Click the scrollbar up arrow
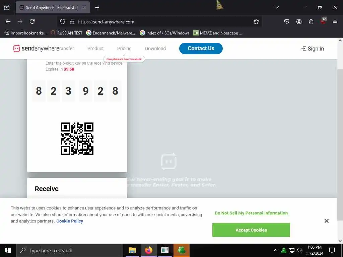This screenshot has height=257, width=343. tap(340, 40)
